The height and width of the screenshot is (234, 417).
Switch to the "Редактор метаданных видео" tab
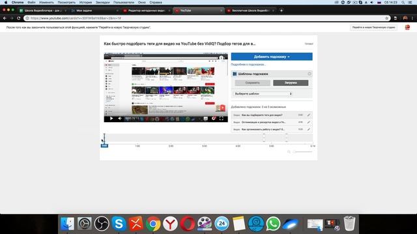coord(146,10)
